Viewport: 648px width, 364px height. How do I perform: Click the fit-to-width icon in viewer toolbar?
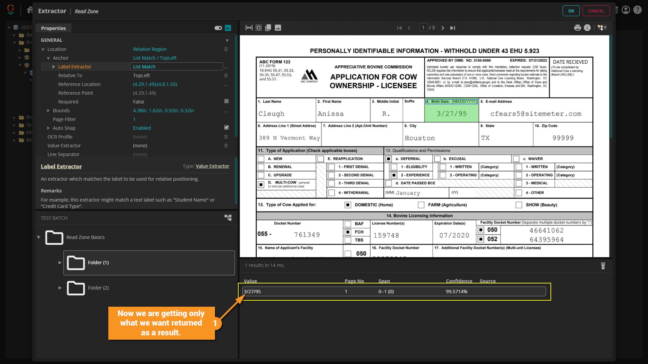point(249,28)
